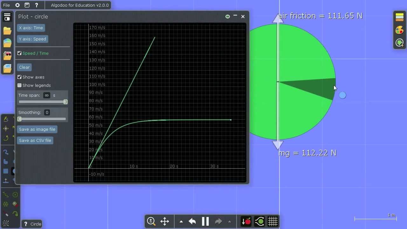Image resolution: width=407 pixels, height=229 pixels.
Task: Undo the last action
Action: click(192, 221)
